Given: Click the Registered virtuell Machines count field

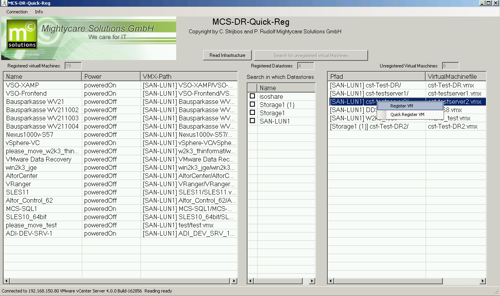Looking at the screenshot, I should pyautogui.click(x=73, y=66).
